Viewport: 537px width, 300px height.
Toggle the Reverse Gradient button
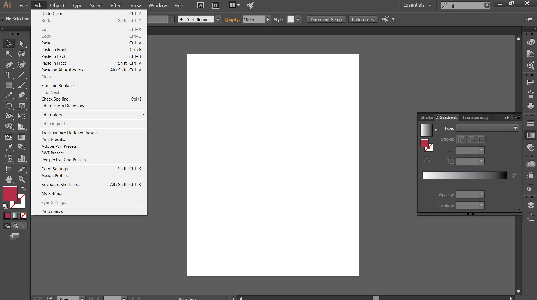426,160
